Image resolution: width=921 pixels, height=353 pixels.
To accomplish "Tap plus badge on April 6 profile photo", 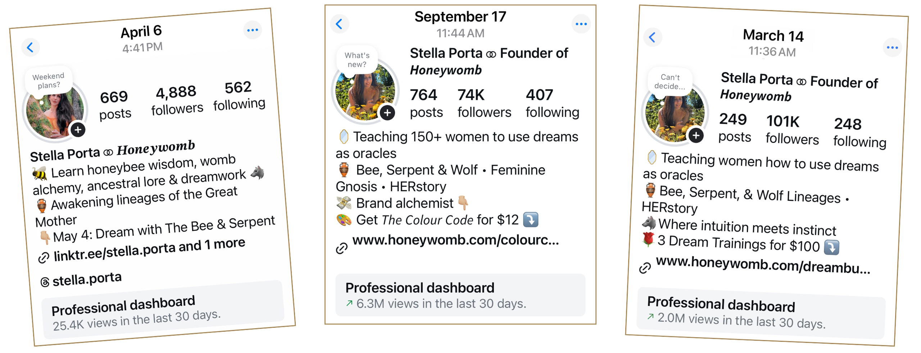I will (78, 130).
